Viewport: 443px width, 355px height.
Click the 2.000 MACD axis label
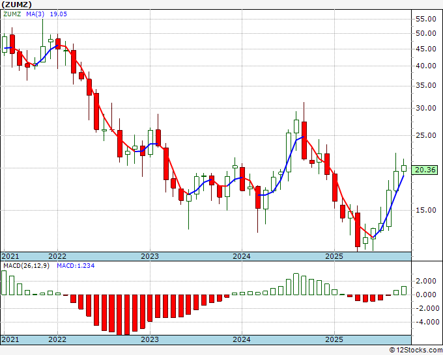428,281
